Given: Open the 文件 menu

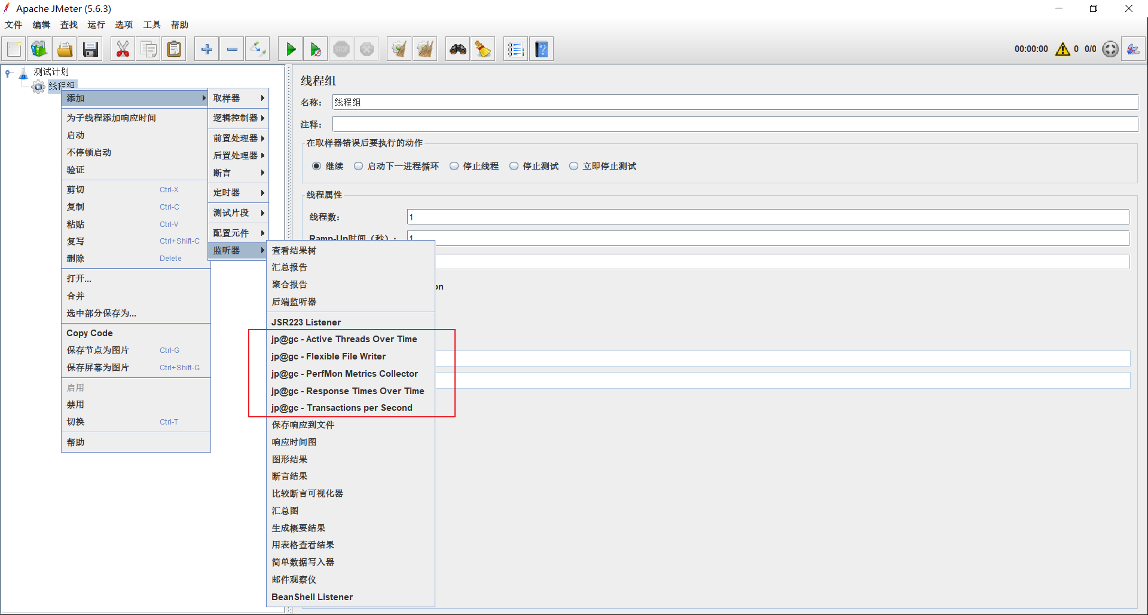Looking at the screenshot, I should (14, 24).
